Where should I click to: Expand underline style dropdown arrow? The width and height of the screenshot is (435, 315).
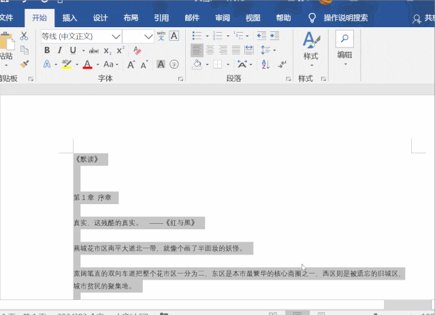(83, 50)
